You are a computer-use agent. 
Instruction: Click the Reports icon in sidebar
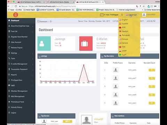pos(9,75)
